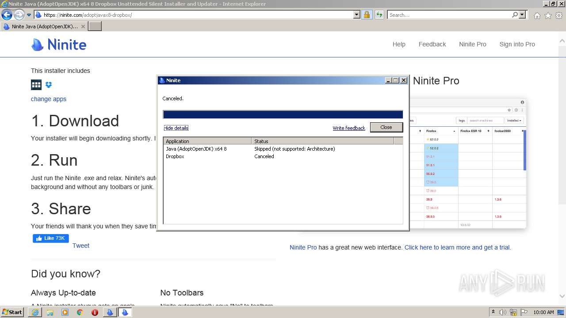Click the Tweet link
Screen dimensions: 566x318
pos(81,246)
